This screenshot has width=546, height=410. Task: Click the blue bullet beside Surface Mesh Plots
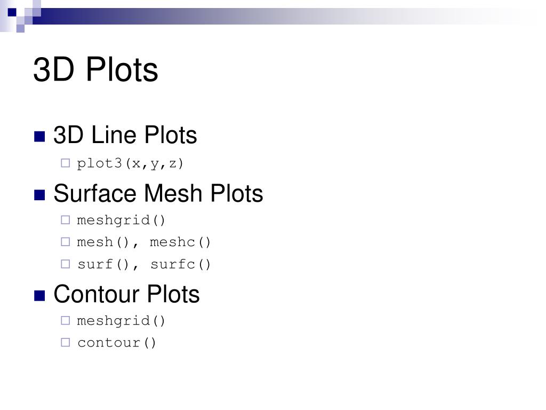(x=39, y=195)
